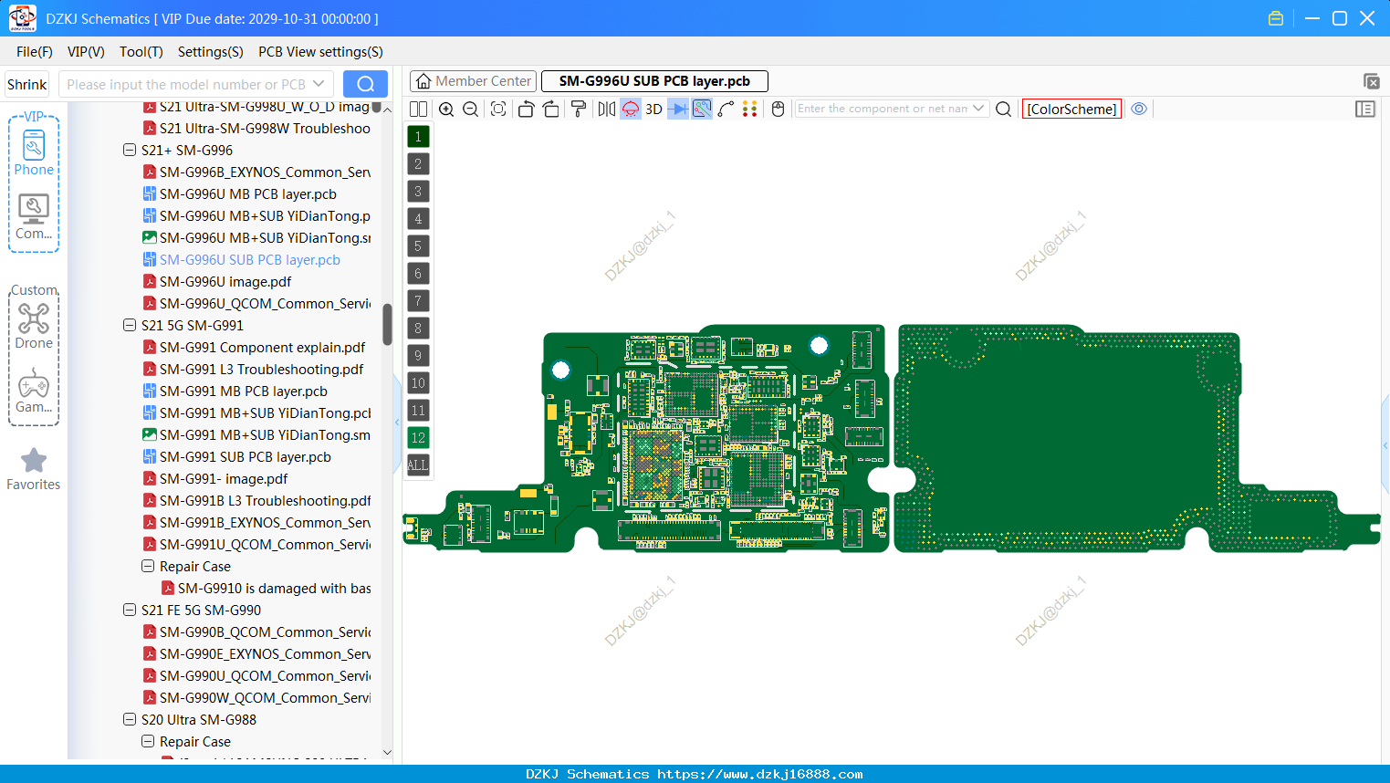Collapse the S21+ SM-G996 tree node
Viewport: 1390px width, 783px height.
(x=130, y=150)
